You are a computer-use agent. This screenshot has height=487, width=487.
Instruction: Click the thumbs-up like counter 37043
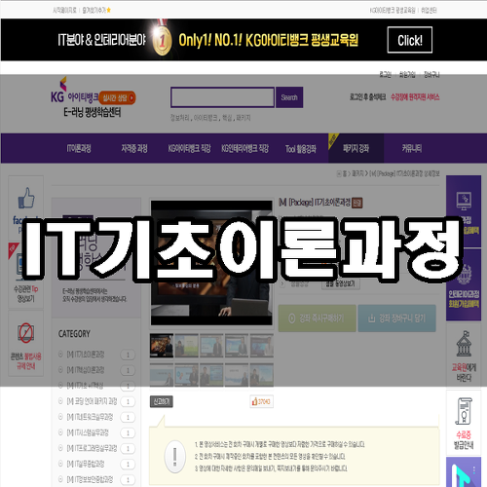click(261, 401)
